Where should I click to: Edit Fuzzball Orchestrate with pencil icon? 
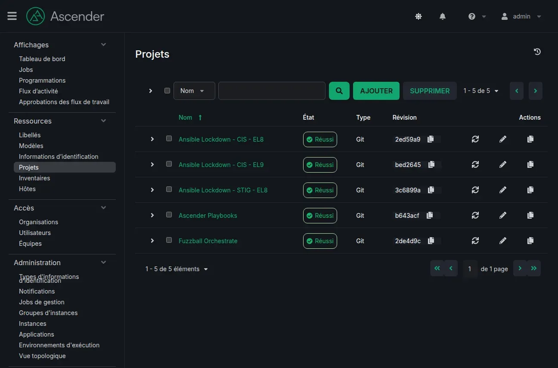pyautogui.click(x=503, y=241)
